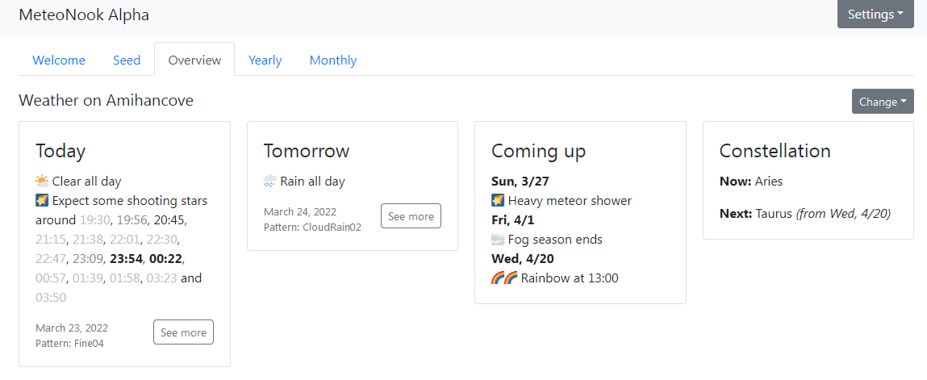Screen dimensions: 927x380
Task: Click the shooting star icon in Today card
Action: (x=42, y=200)
